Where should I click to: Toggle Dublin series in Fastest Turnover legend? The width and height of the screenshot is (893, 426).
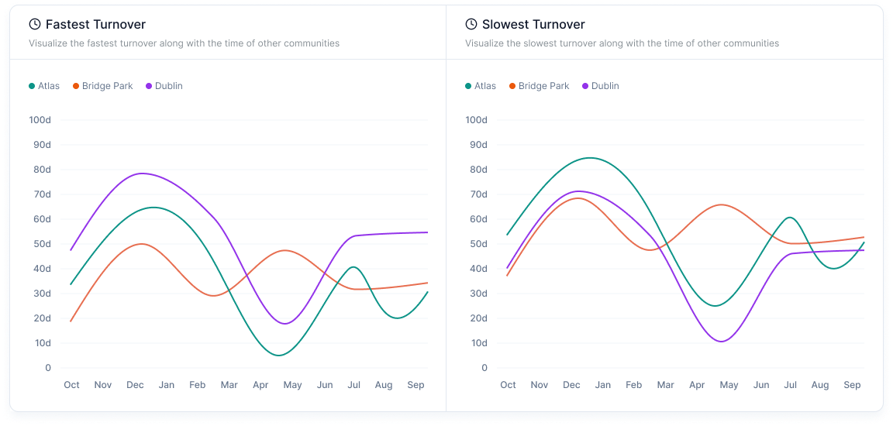168,86
